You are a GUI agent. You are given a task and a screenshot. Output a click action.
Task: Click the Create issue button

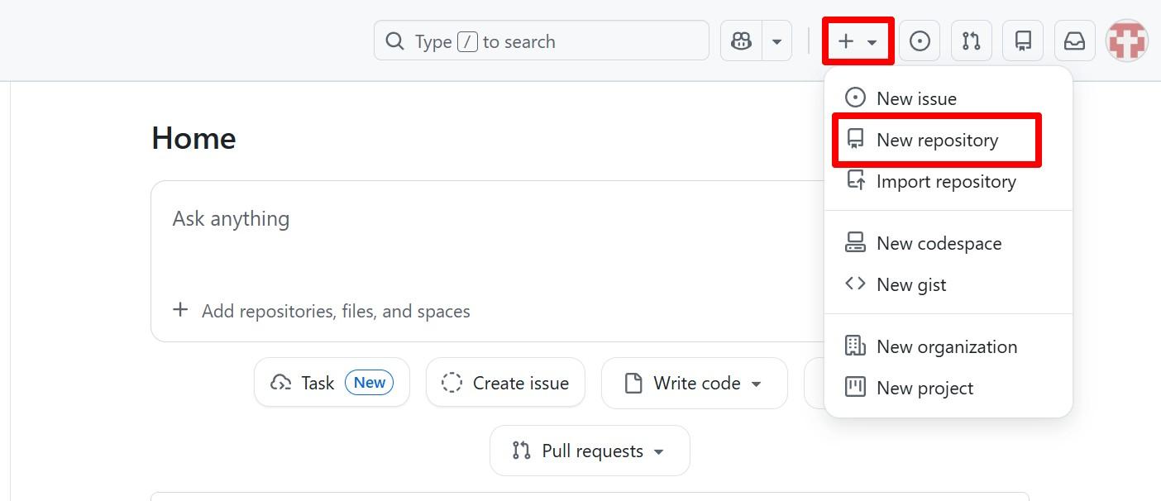(505, 383)
